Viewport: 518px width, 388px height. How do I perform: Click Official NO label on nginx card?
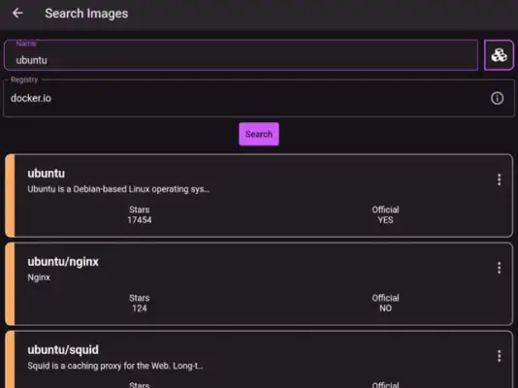click(x=385, y=304)
